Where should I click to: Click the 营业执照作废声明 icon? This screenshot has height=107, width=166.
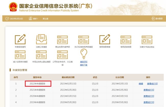point(62,39)
